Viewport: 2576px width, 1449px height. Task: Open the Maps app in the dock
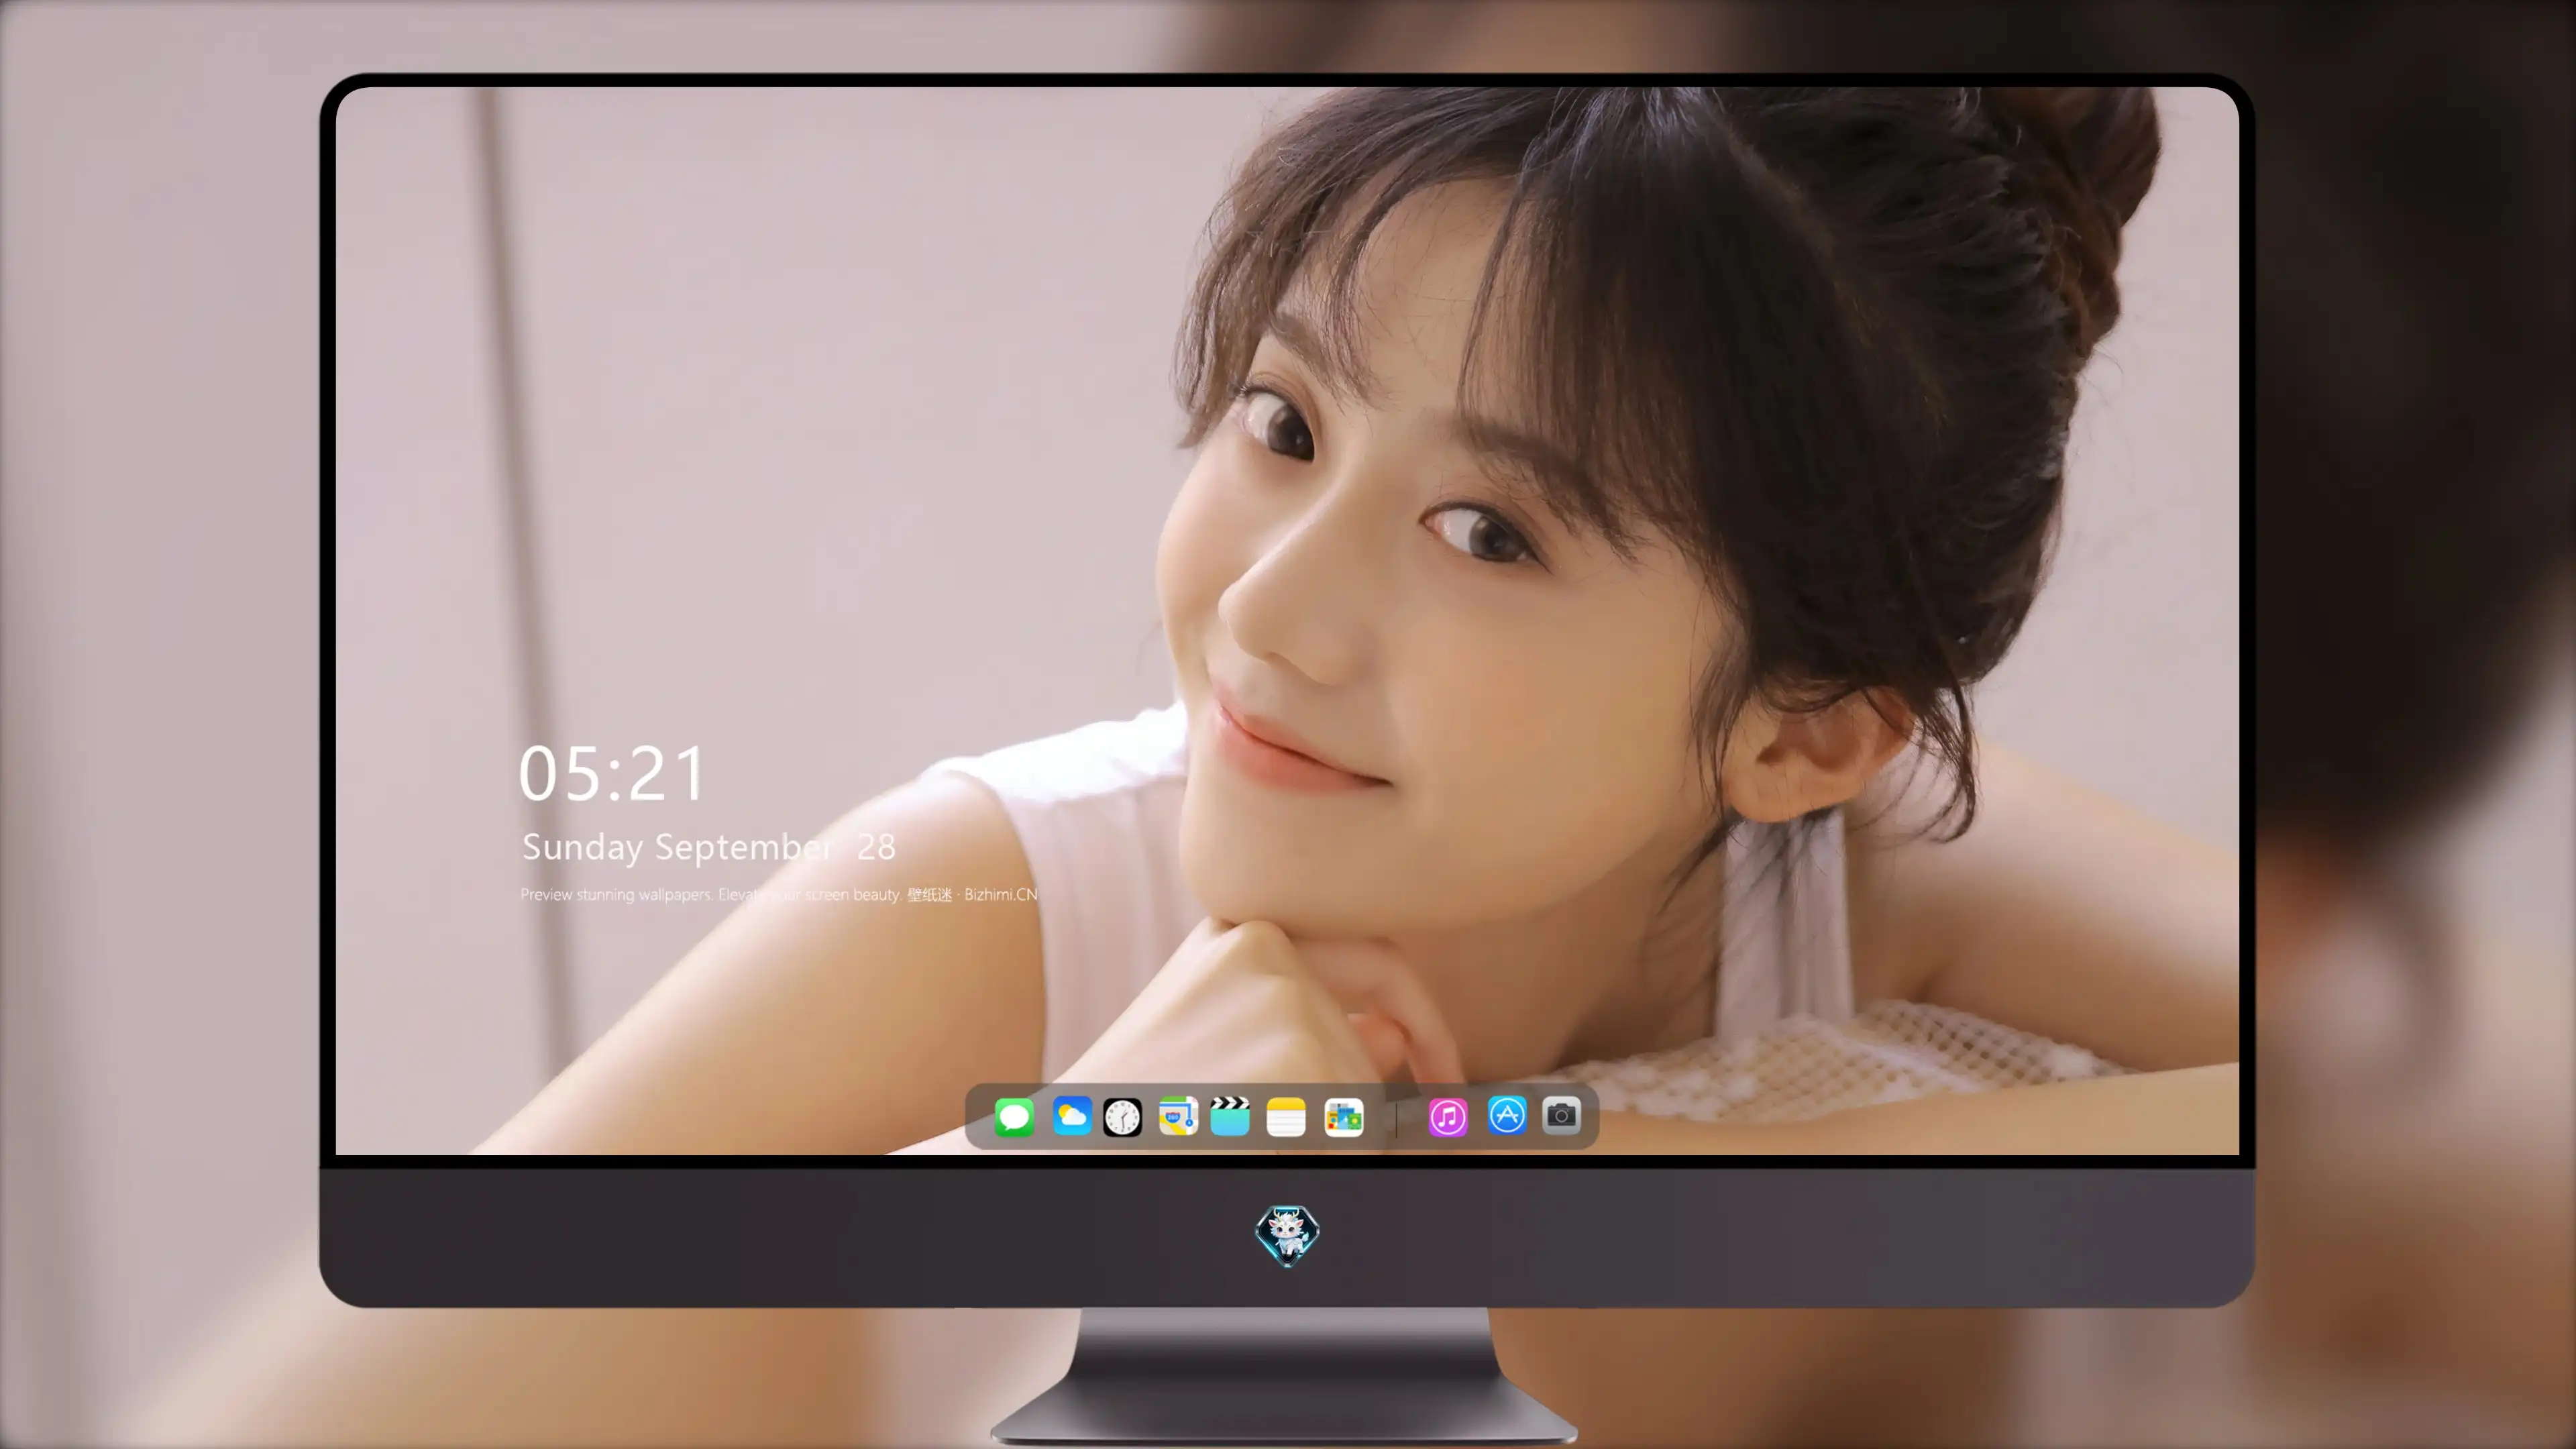pyautogui.click(x=1178, y=1116)
